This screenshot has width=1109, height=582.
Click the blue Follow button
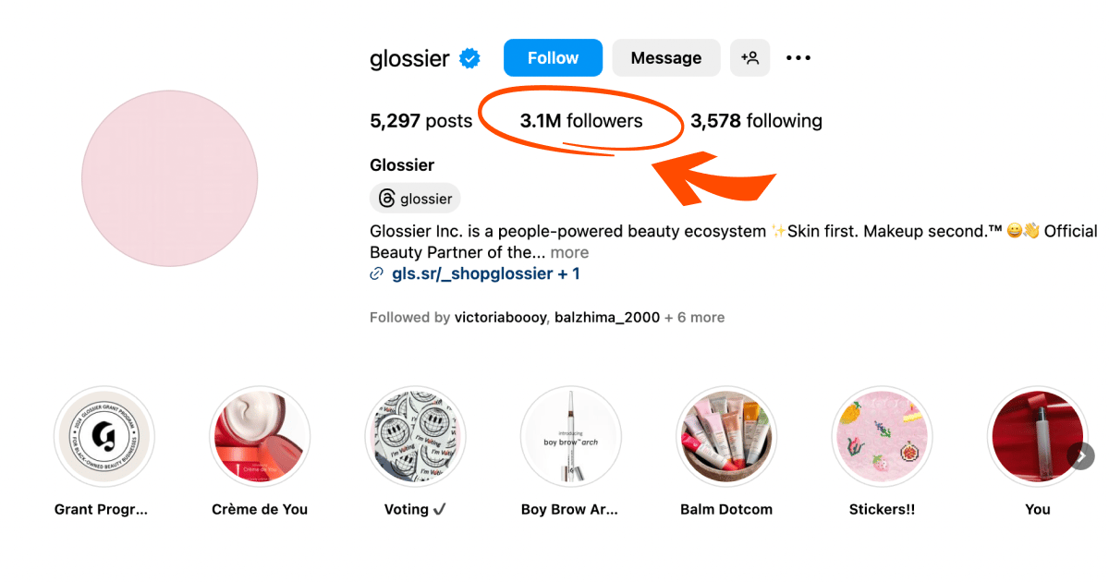(553, 58)
